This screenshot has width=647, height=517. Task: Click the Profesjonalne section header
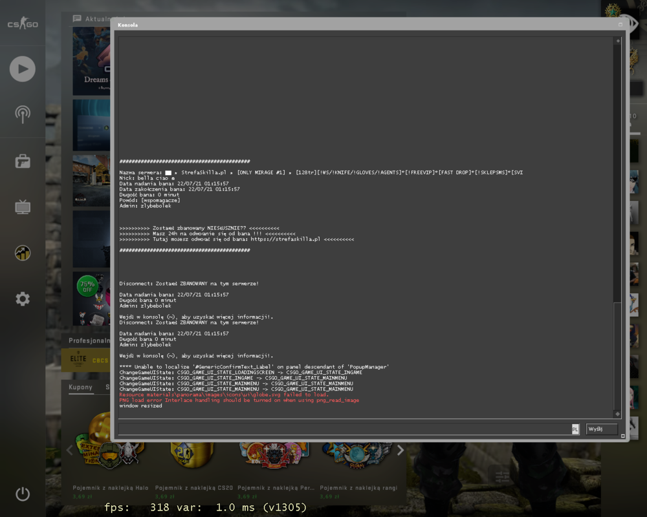coord(89,341)
